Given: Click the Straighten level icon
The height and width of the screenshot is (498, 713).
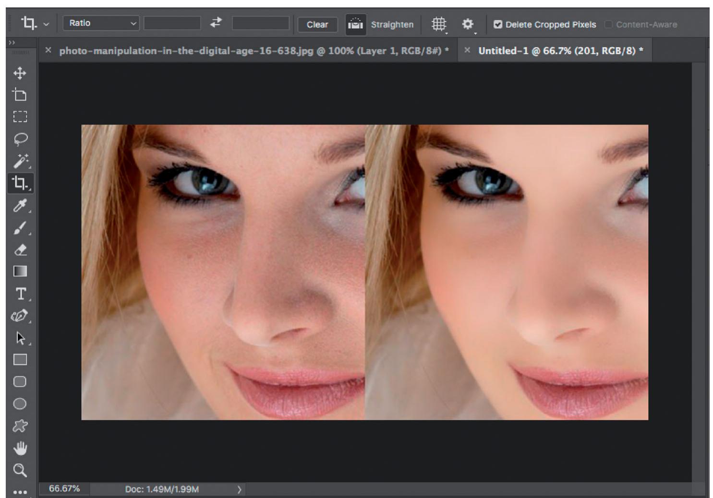Looking at the screenshot, I should coord(355,24).
